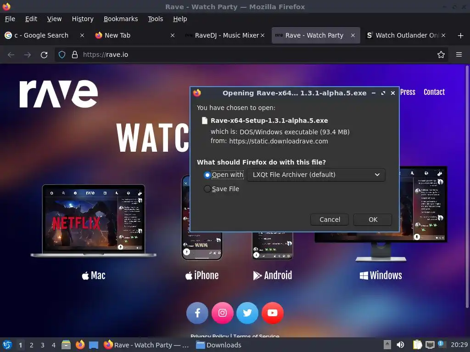Open the Tools menu

pyautogui.click(x=155, y=19)
